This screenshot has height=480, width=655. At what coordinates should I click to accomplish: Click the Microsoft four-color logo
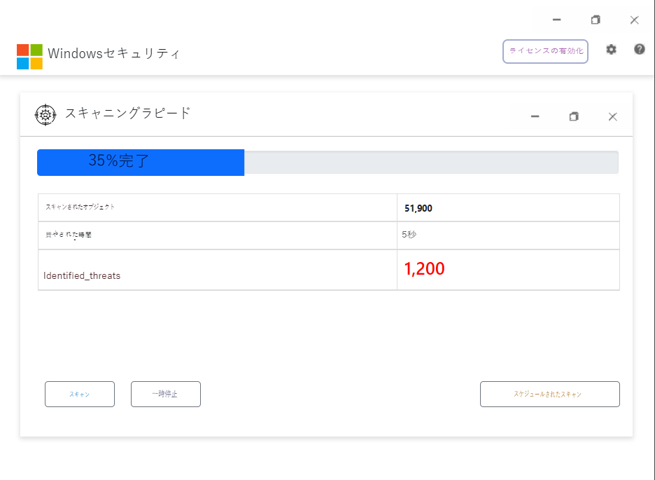point(29,57)
